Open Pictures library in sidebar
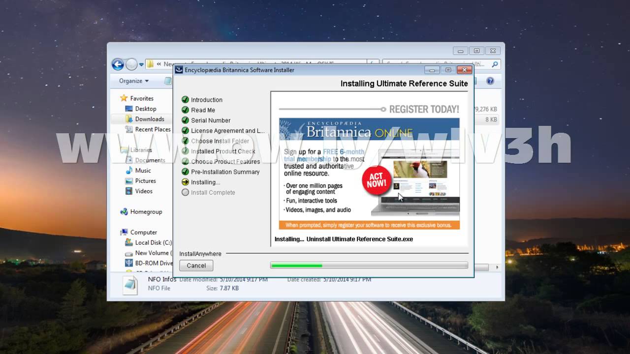This screenshot has height=354, width=630. pyautogui.click(x=145, y=181)
